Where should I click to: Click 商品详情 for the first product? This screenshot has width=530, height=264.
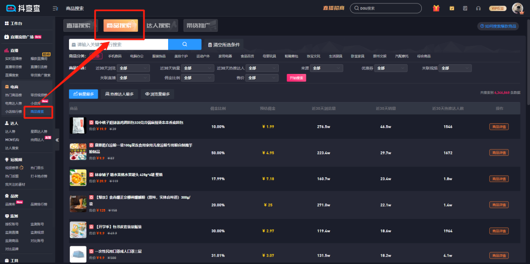tap(498, 126)
